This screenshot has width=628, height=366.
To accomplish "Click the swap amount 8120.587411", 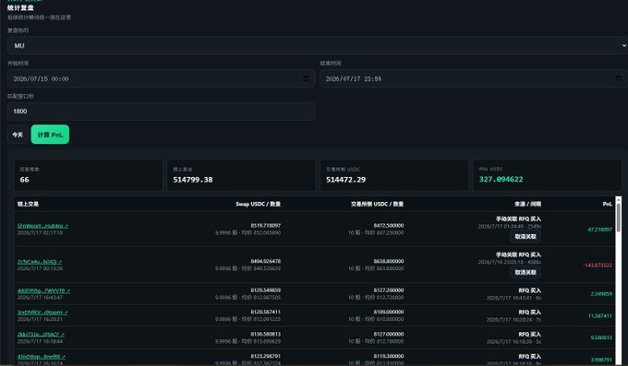I will point(266,312).
